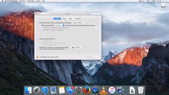Open iTunes music note icon
This screenshot has height=95, width=169.
coord(112,90)
